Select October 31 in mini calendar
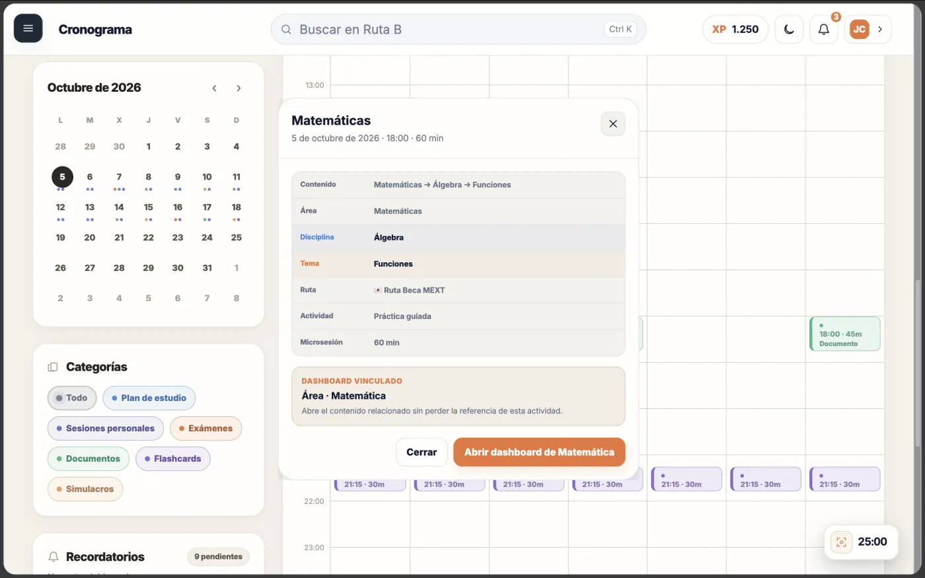Image resolution: width=925 pixels, height=578 pixels. (x=207, y=268)
